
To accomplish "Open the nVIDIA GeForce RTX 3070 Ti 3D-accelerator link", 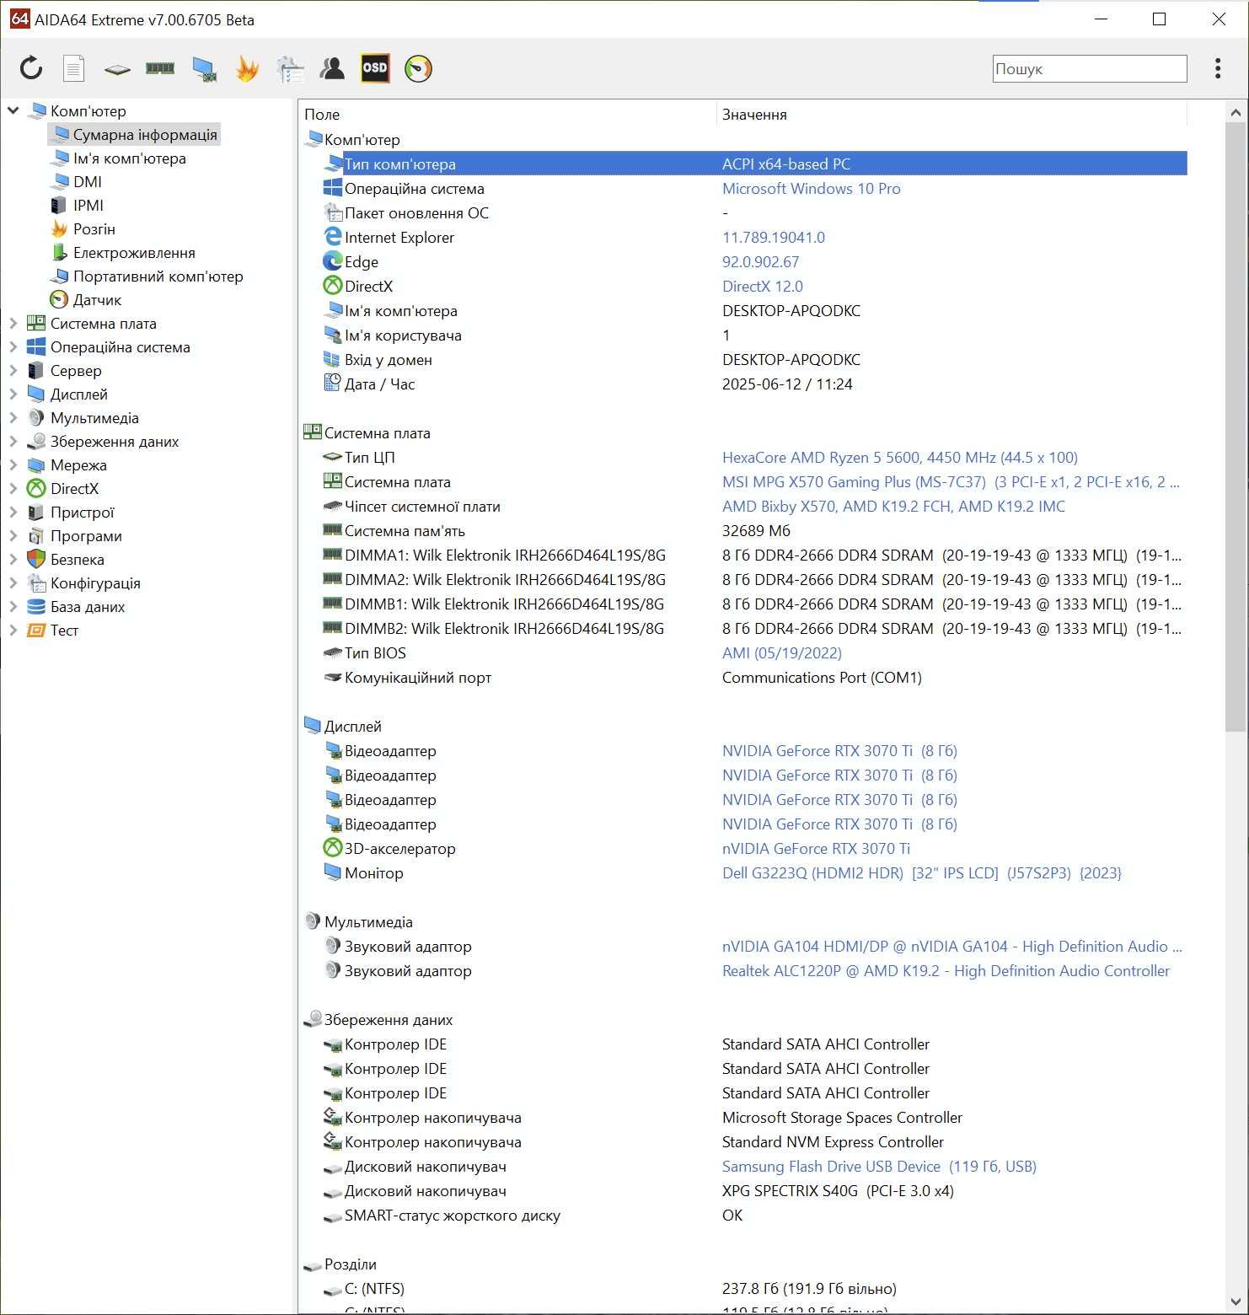I will pyautogui.click(x=816, y=848).
